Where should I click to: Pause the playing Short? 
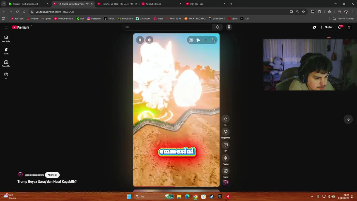point(140,40)
